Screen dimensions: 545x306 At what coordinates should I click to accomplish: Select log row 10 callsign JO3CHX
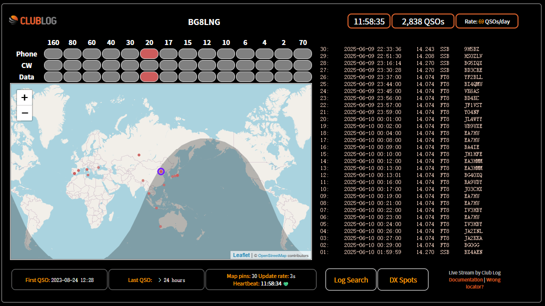pyautogui.click(x=473, y=189)
